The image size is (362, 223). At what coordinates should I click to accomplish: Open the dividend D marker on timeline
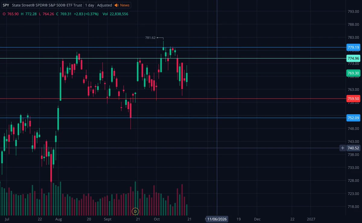(135, 212)
